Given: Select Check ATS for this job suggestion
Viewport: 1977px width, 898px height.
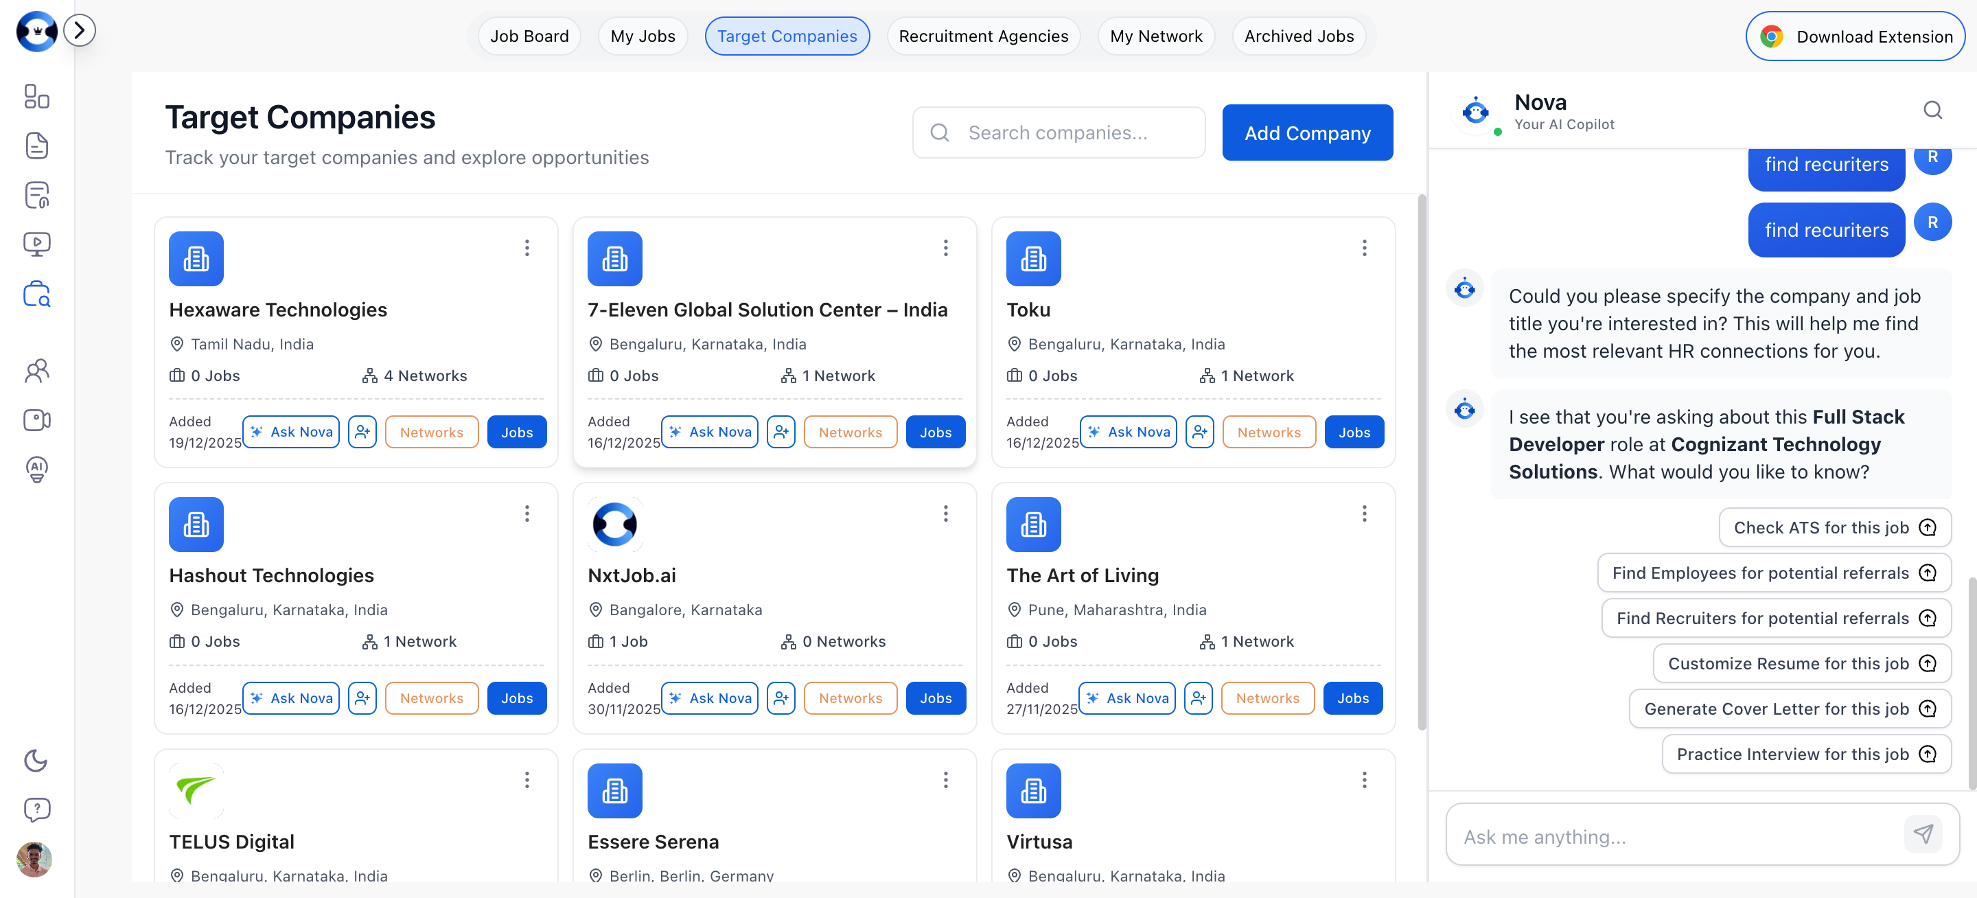Looking at the screenshot, I should pos(1834,527).
